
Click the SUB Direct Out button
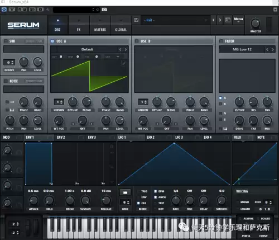point(34,41)
